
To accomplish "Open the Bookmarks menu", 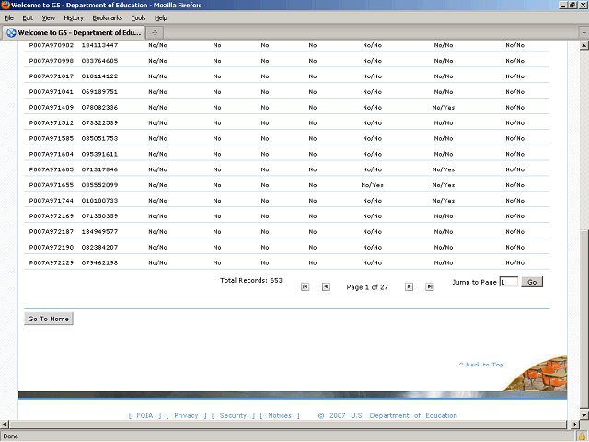I will [x=106, y=17].
